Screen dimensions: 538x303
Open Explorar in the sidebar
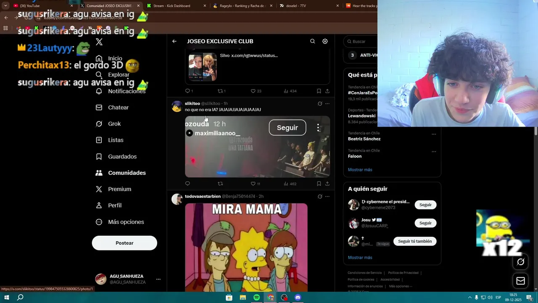113,75
